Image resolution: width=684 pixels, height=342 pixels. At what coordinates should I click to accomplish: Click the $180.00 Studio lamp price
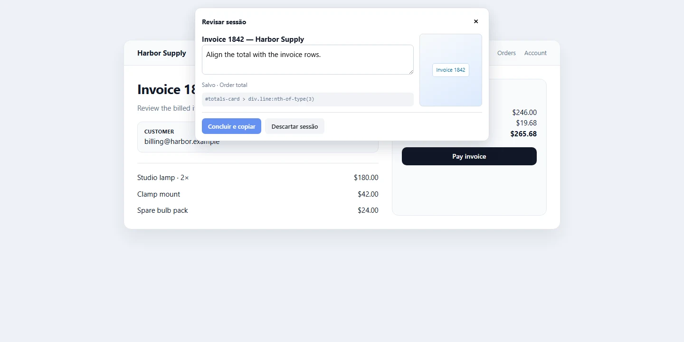366,178
